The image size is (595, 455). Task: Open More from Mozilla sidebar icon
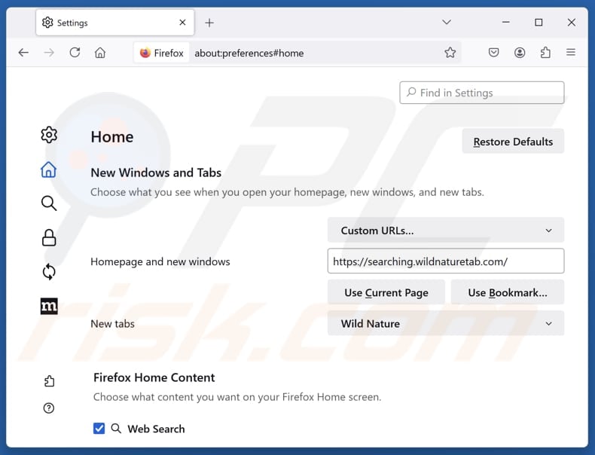pos(49,306)
